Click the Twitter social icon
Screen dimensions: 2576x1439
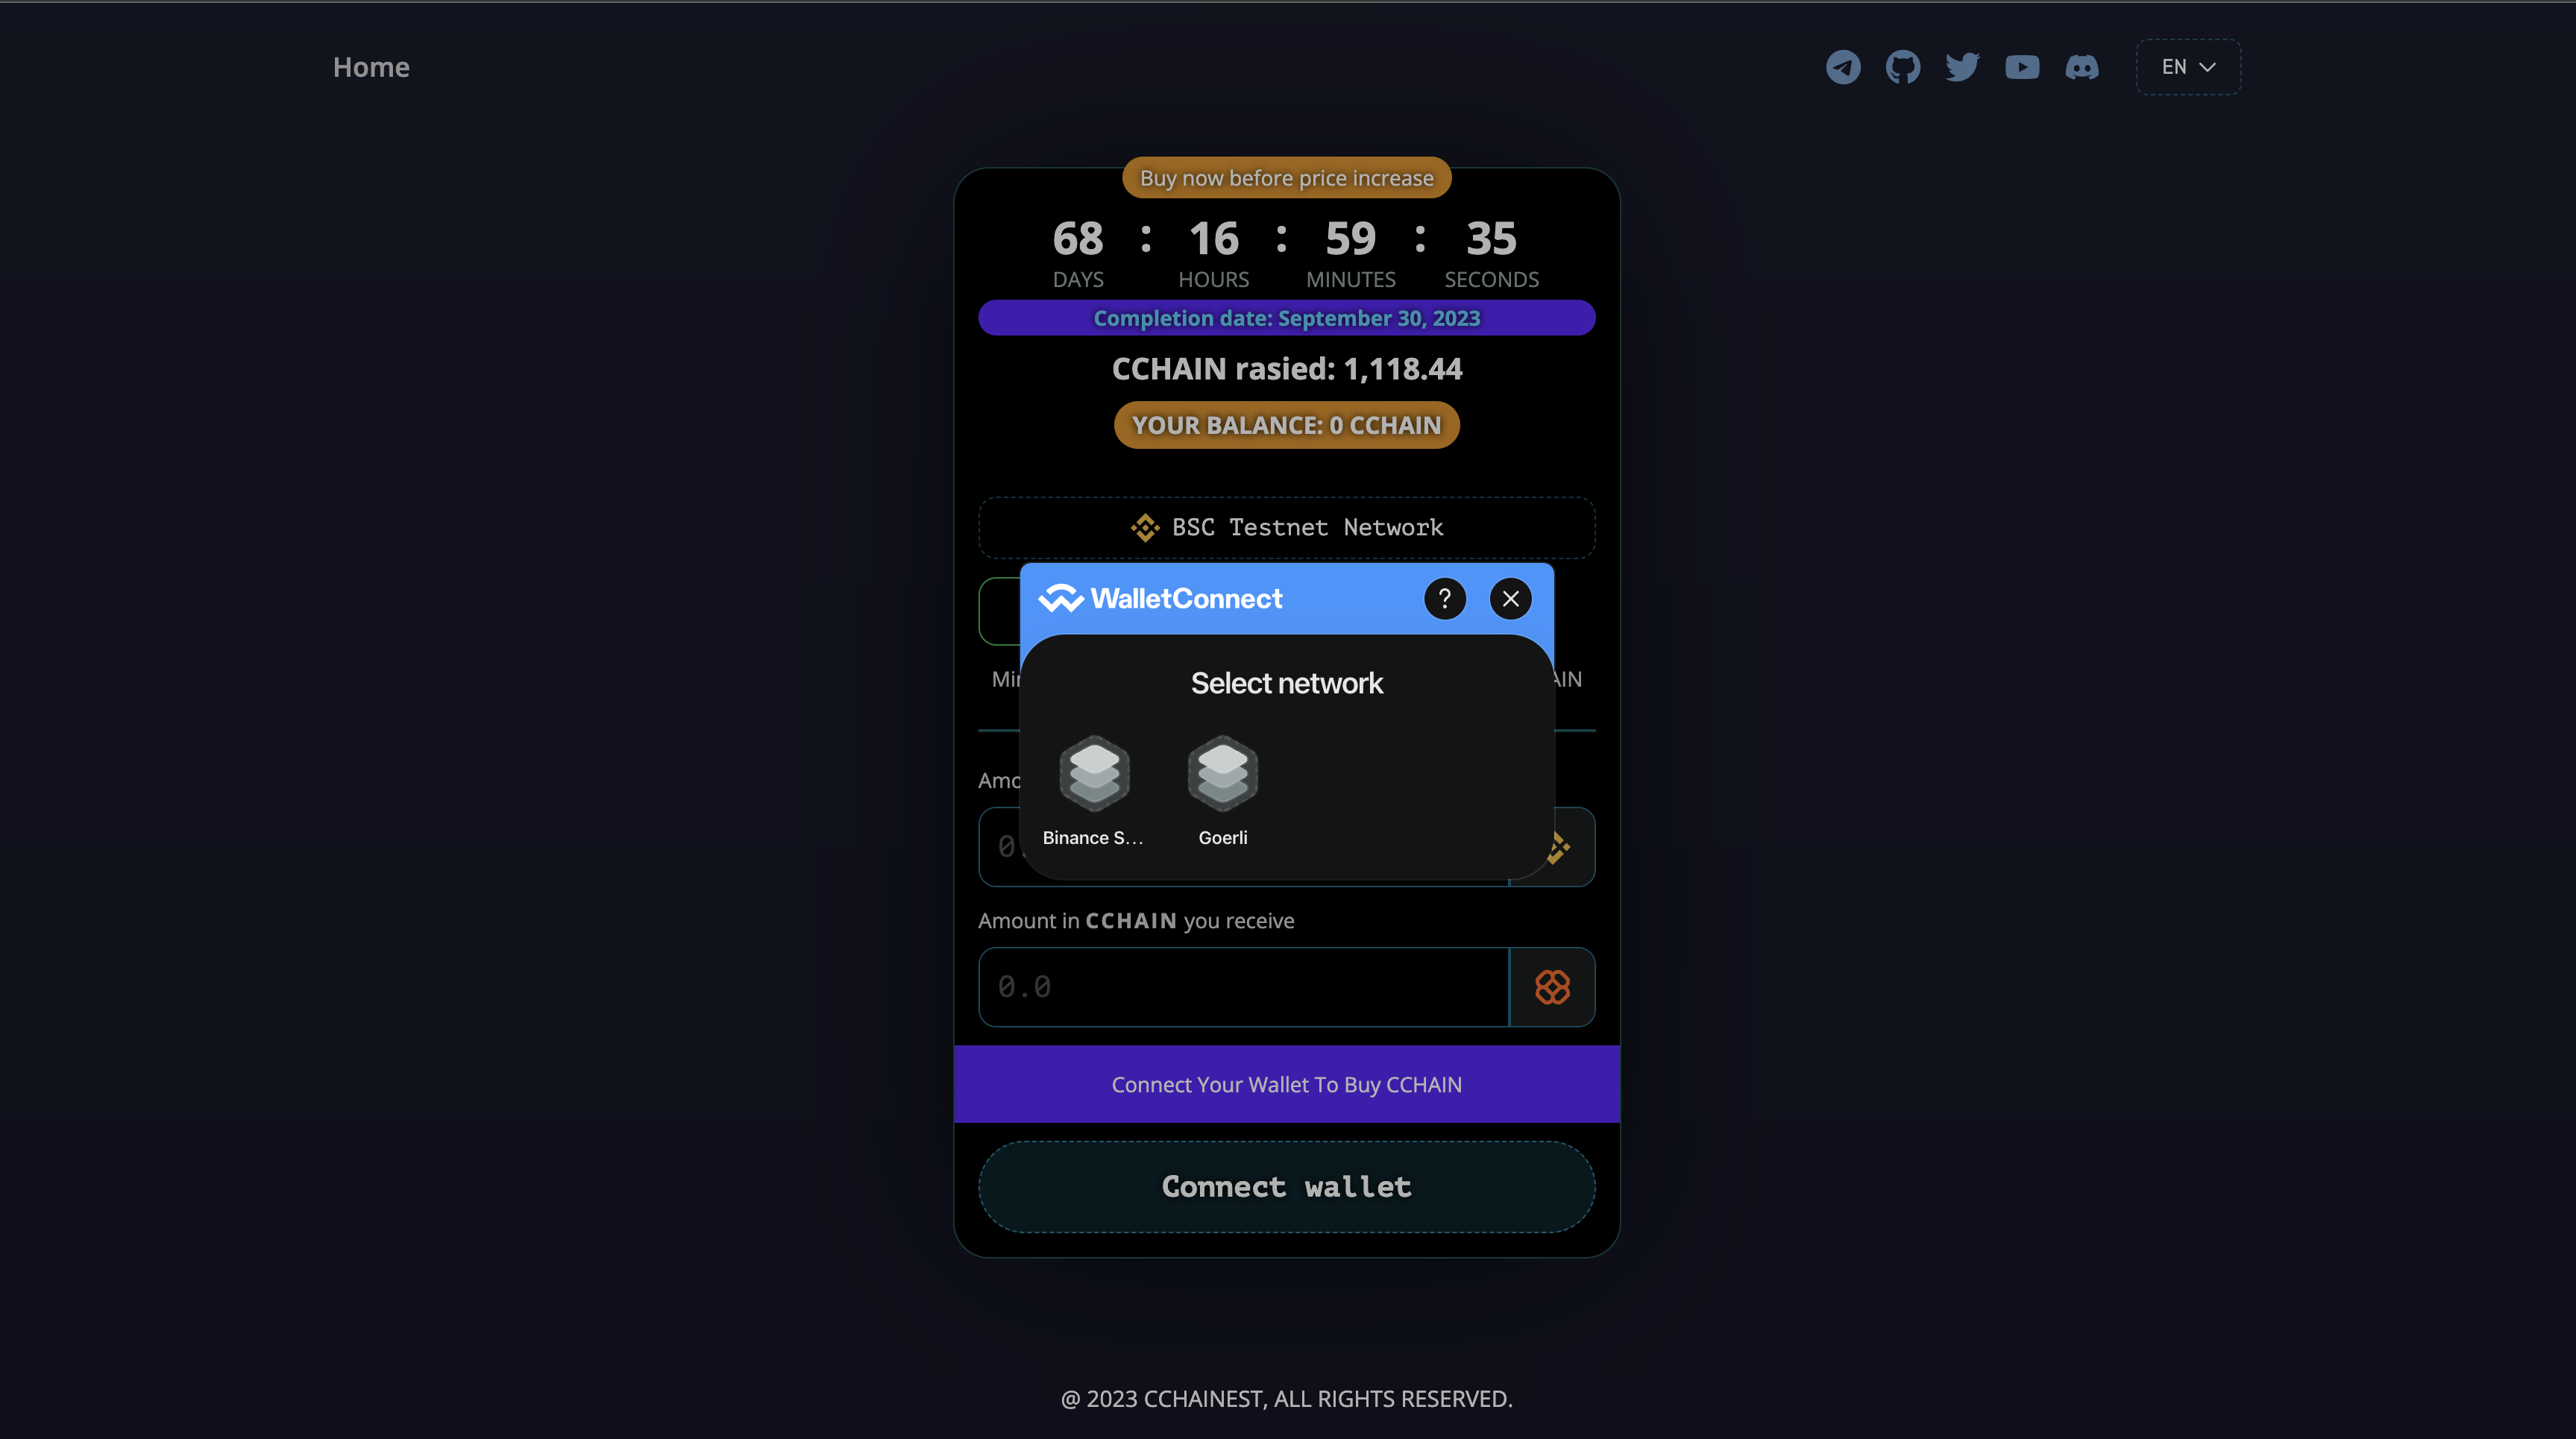(x=1962, y=67)
